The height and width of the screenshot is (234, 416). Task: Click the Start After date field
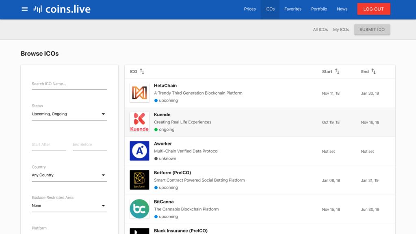(x=49, y=145)
